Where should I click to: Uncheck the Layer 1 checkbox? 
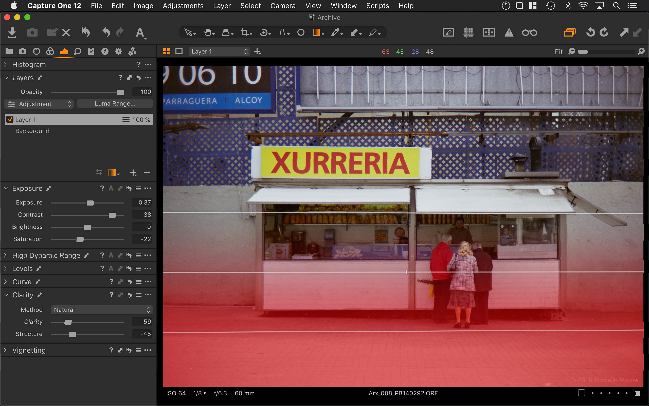pyautogui.click(x=10, y=120)
